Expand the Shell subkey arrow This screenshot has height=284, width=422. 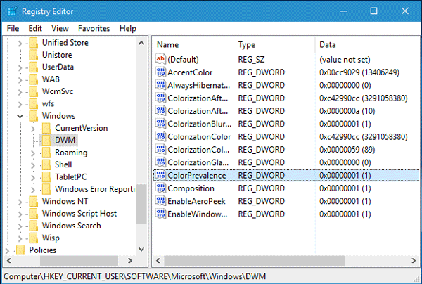(32, 164)
